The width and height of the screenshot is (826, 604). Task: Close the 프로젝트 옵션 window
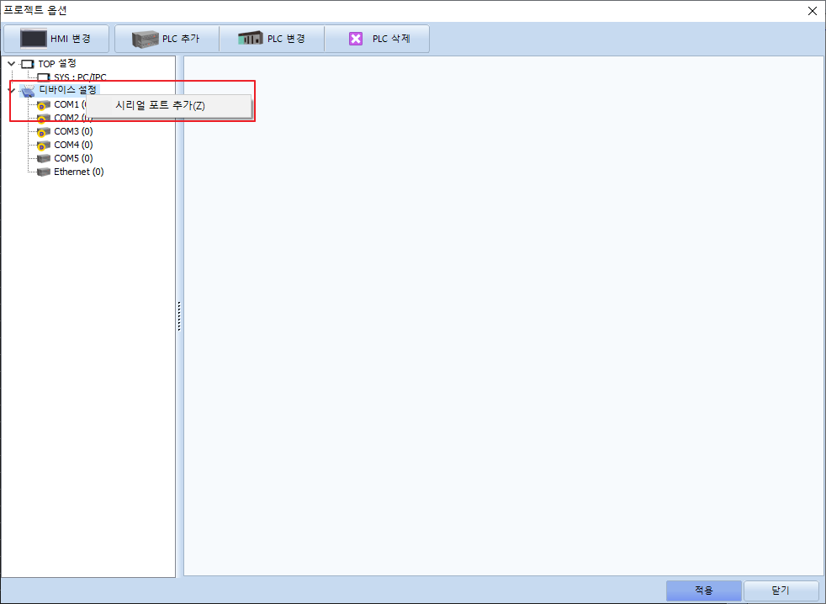coord(812,11)
